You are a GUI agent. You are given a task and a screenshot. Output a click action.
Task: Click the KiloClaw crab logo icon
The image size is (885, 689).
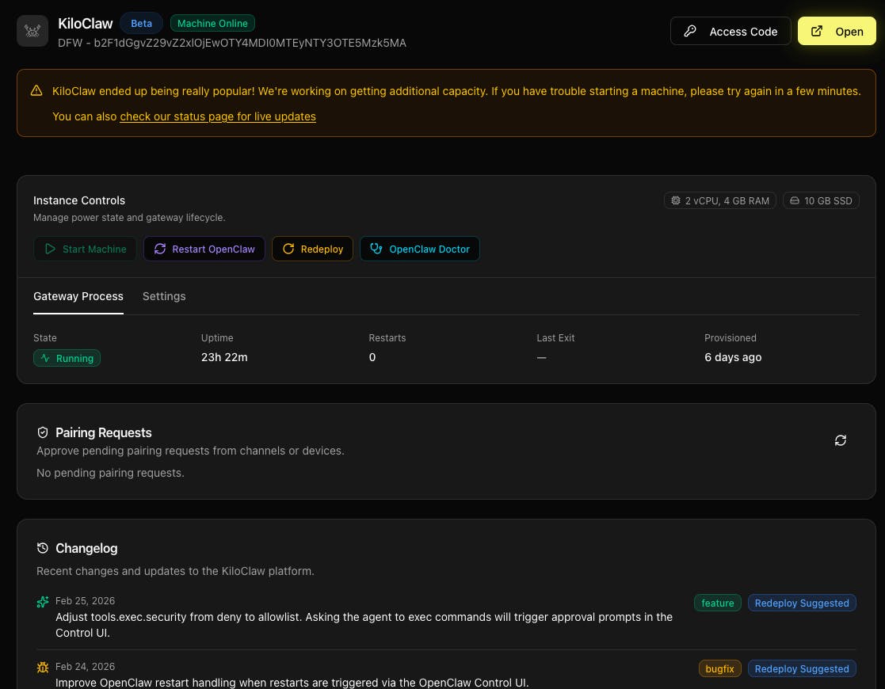coord(32,31)
